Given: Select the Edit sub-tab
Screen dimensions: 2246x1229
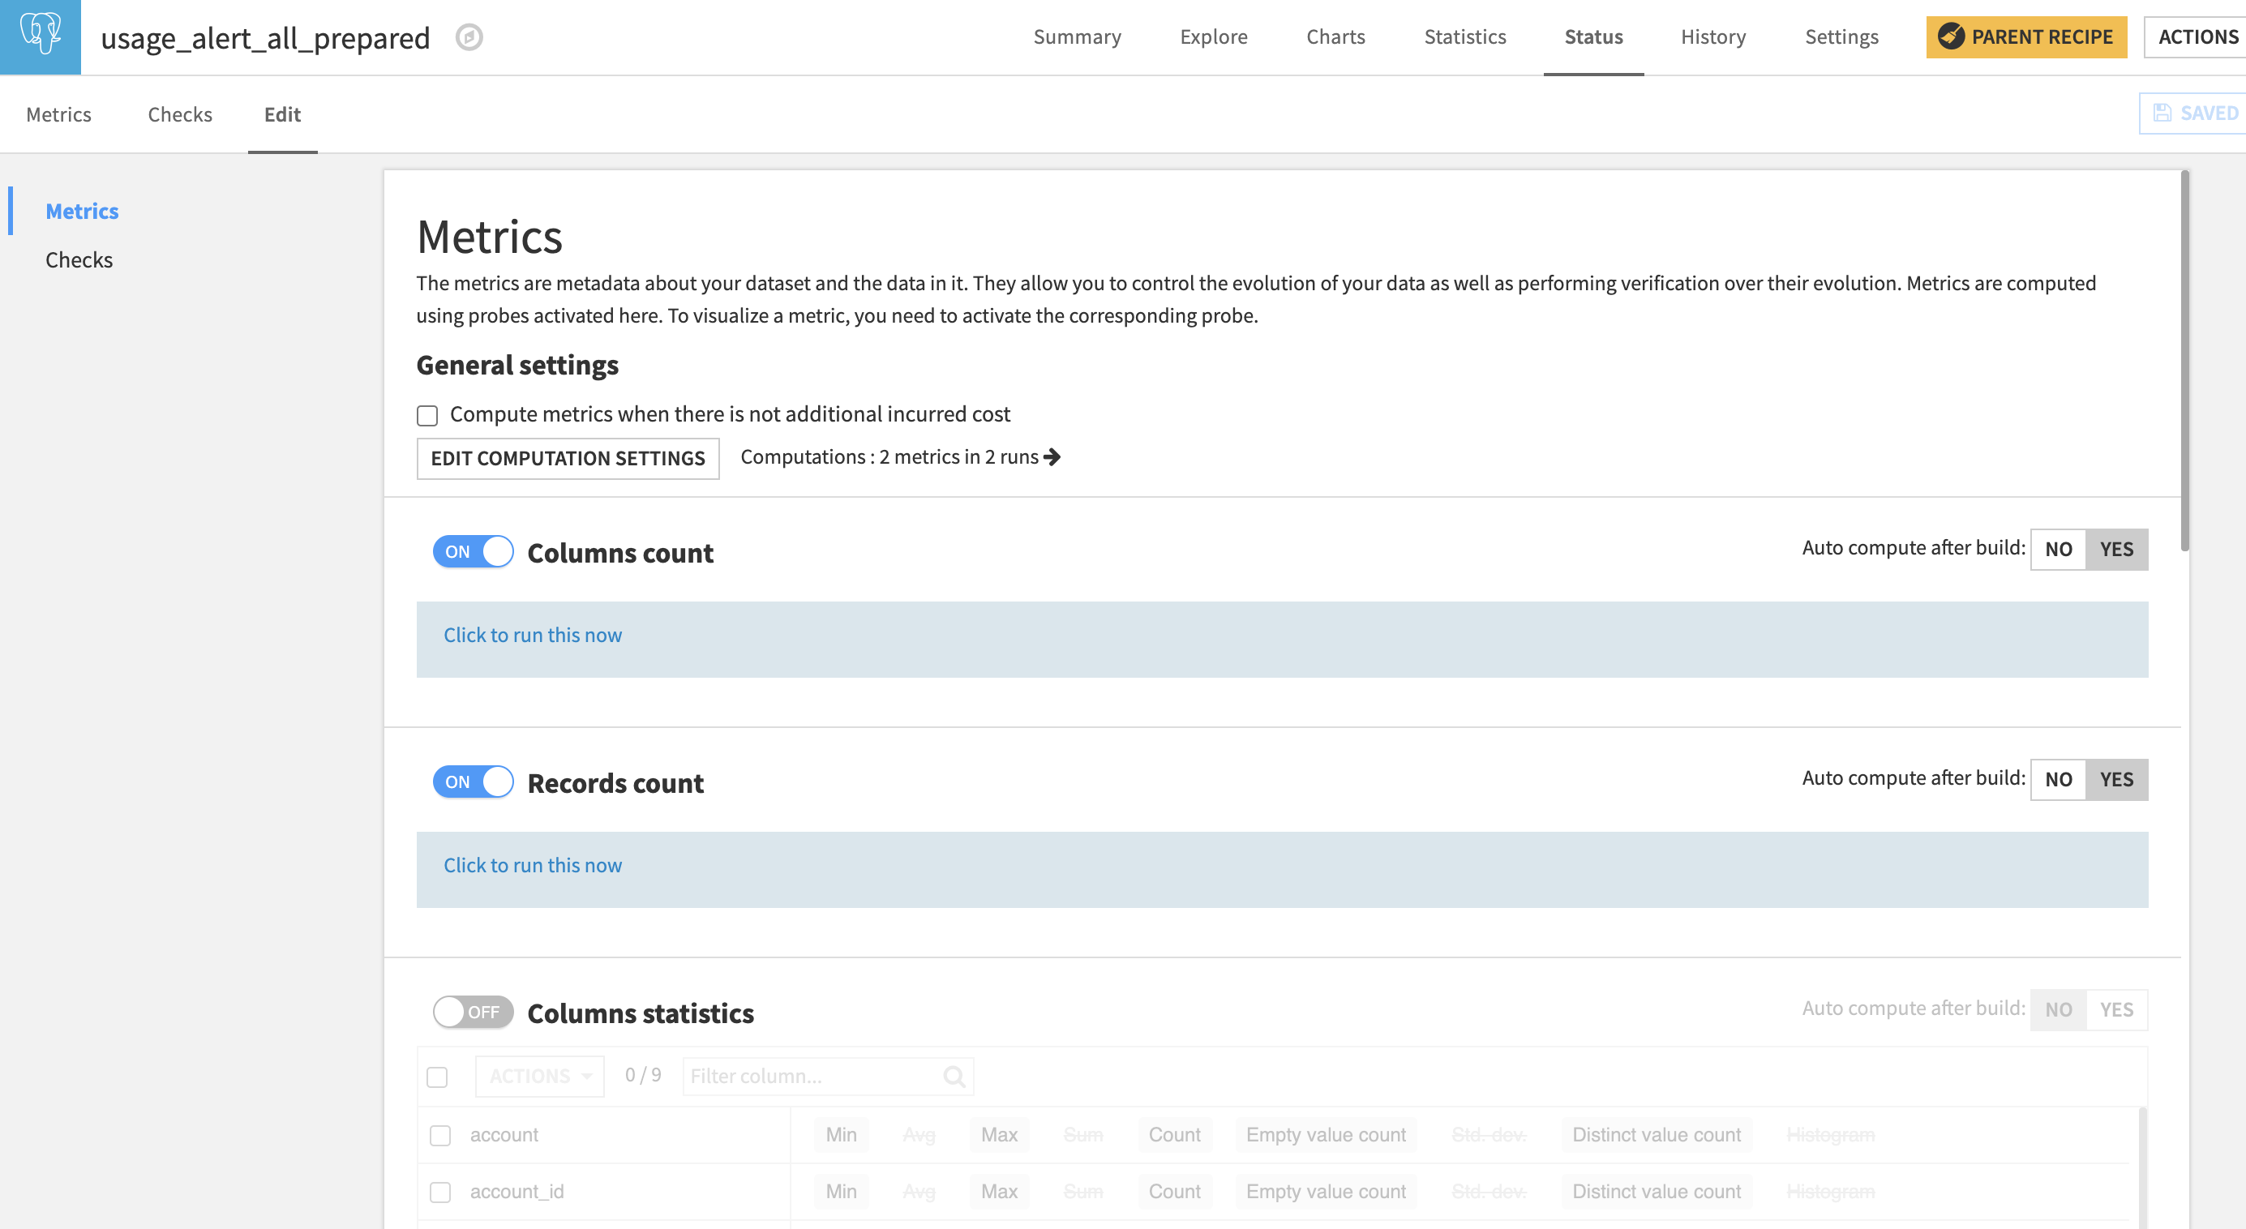Looking at the screenshot, I should click(x=282, y=115).
